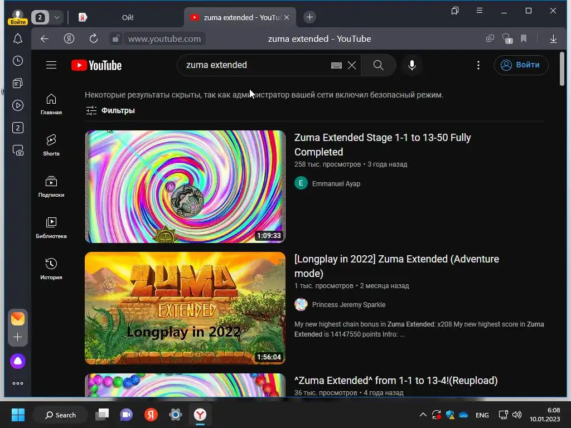Screen dimensions: 571x428
Task: Click the Emmanuel Ayap channel avatar
Action: pos(301,183)
